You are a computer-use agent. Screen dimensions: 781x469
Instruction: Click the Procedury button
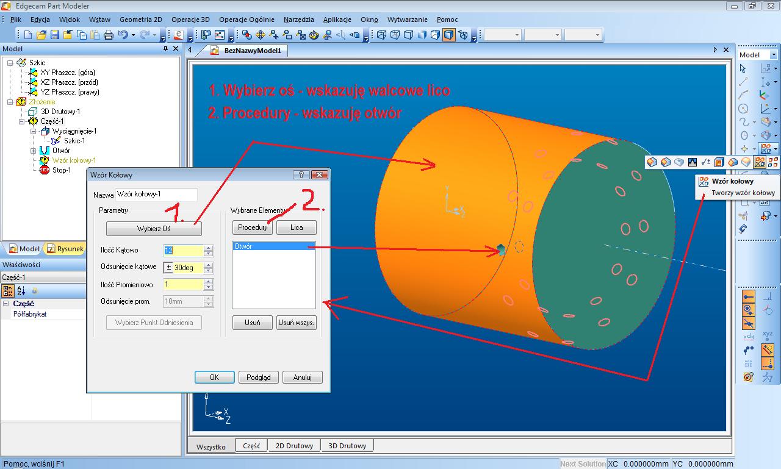coord(253,227)
